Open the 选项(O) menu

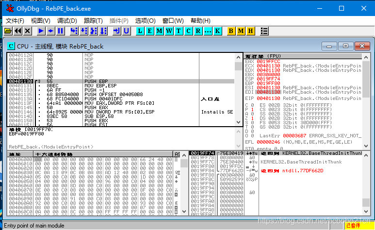coord(146,21)
